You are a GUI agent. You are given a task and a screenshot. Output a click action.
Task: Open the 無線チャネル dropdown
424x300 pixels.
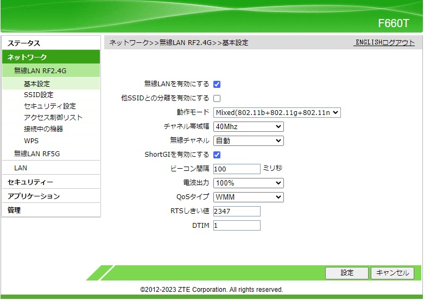(248, 141)
